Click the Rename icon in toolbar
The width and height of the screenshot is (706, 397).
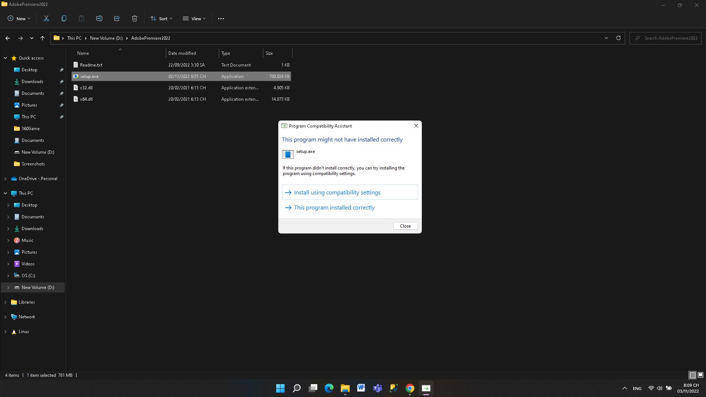pyautogui.click(x=99, y=18)
